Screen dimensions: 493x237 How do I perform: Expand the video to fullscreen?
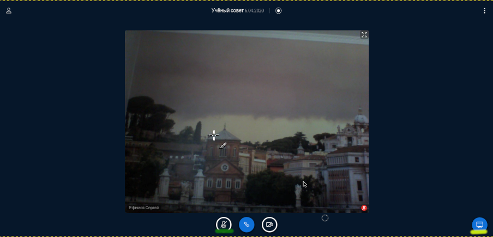pos(364,35)
